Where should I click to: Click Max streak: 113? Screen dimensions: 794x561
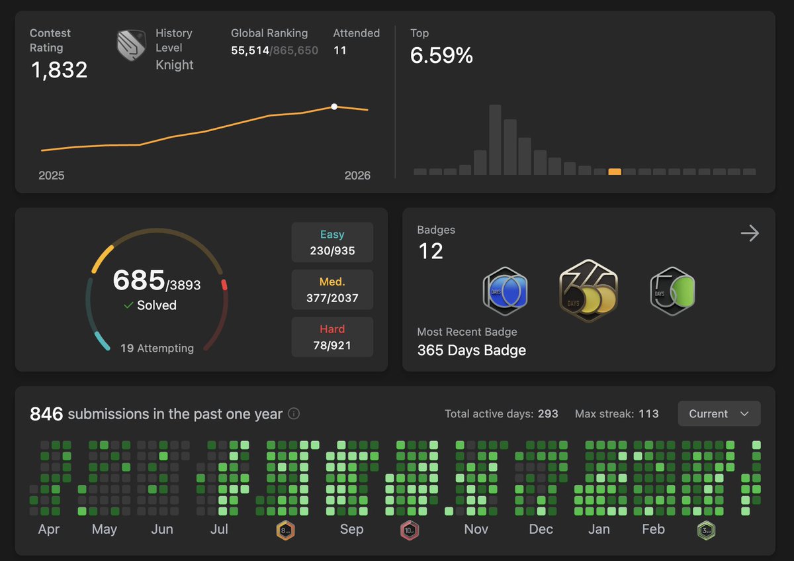coord(617,414)
